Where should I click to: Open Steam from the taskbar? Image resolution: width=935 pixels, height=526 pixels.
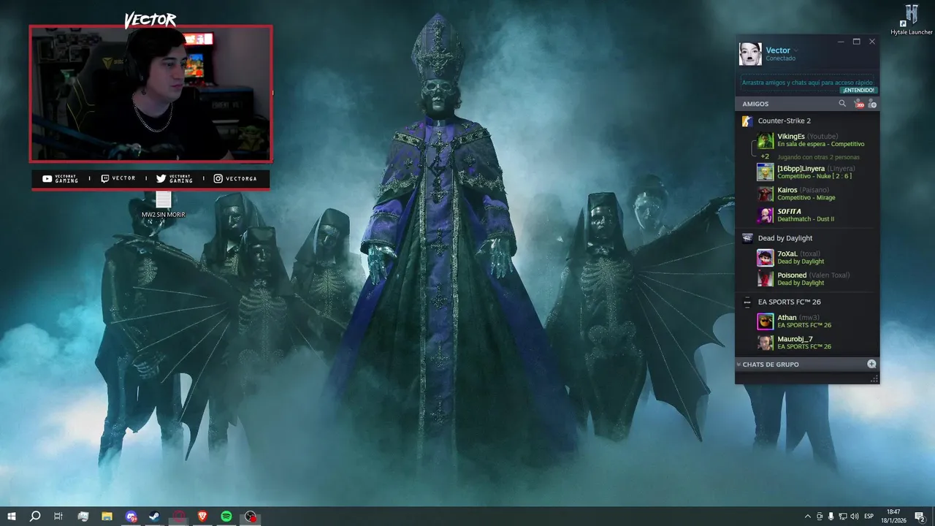[x=155, y=517]
